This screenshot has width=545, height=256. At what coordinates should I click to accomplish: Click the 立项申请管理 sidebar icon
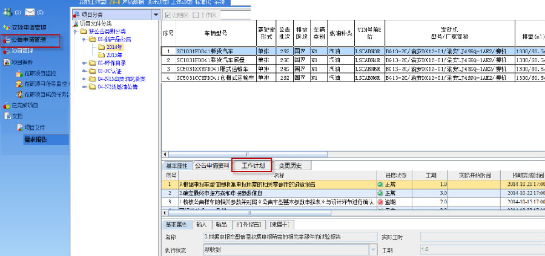(7, 27)
